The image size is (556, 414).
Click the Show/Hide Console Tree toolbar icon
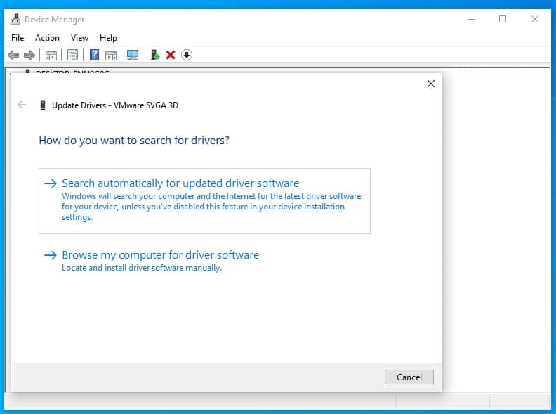(51, 56)
